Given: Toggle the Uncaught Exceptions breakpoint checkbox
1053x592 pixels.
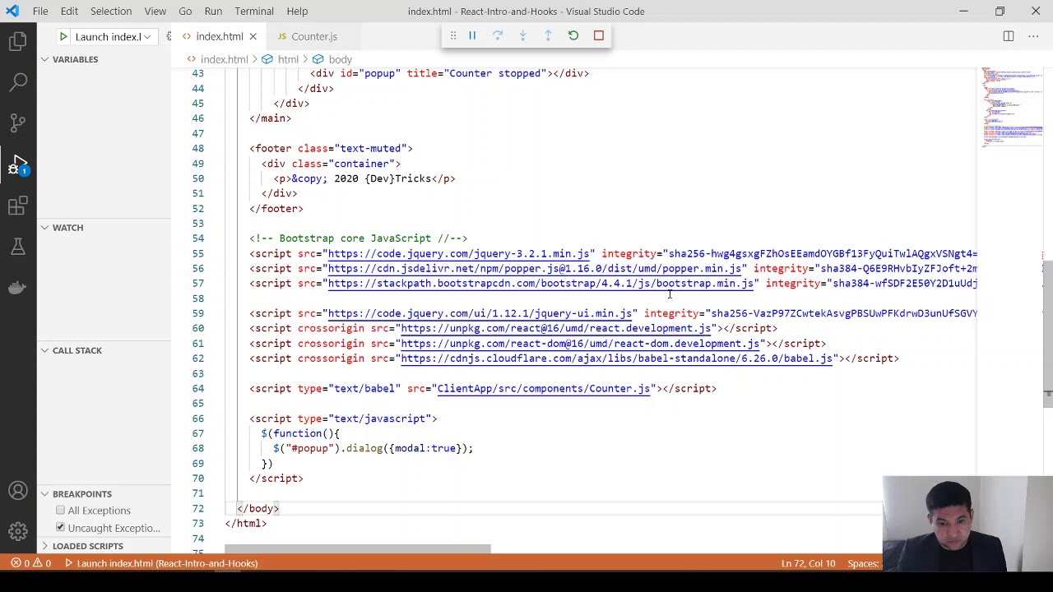Looking at the screenshot, I should [60, 528].
